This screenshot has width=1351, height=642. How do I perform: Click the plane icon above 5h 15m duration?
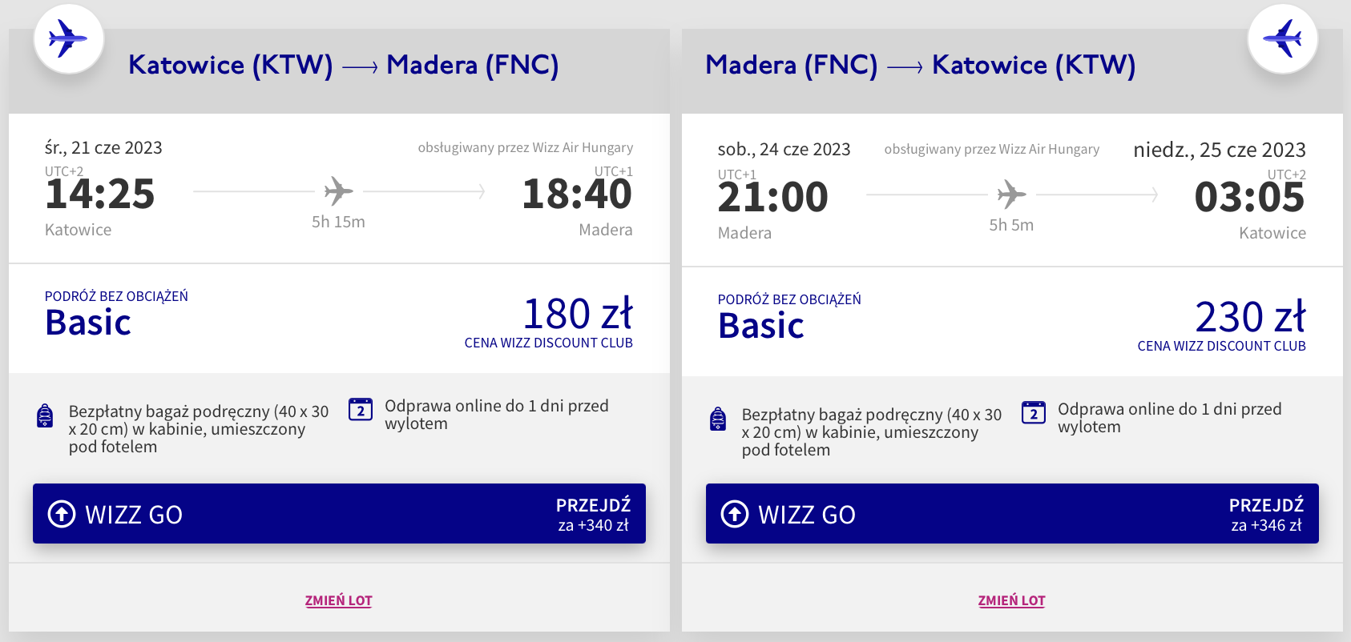pyautogui.click(x=338, y=191)
